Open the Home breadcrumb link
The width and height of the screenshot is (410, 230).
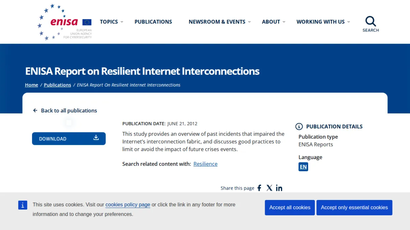pos(31,85)
